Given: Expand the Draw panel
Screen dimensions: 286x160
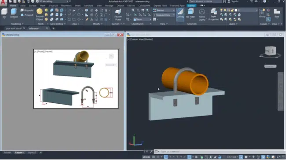Looking at the screenshot, I should pyautogui.click(x=75, y=24).
